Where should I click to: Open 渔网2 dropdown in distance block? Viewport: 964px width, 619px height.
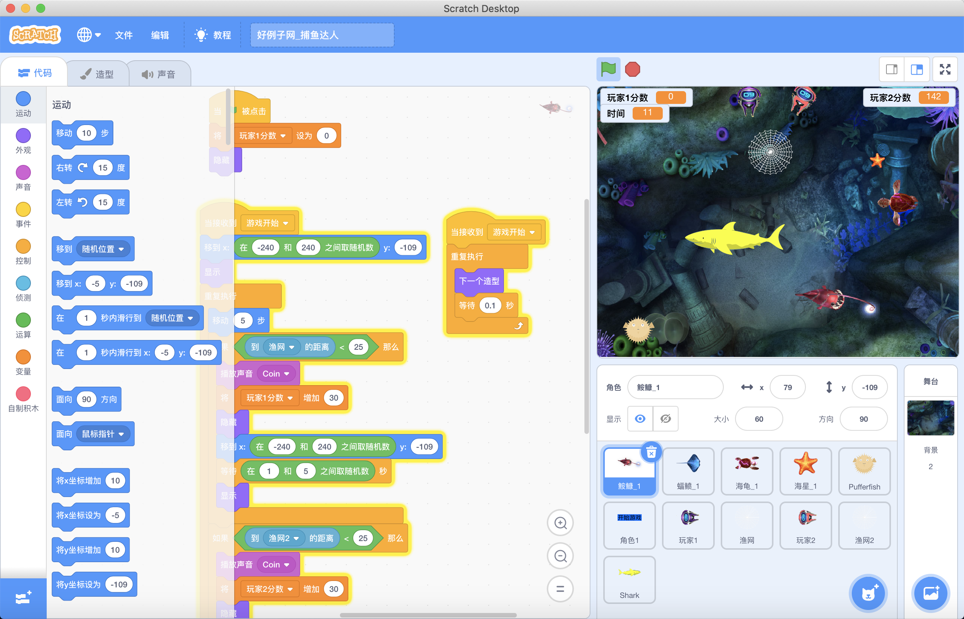point(284,538)
